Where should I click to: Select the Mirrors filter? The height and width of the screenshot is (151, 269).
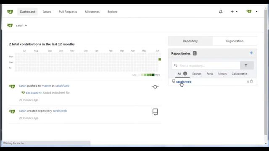(222, 74)
